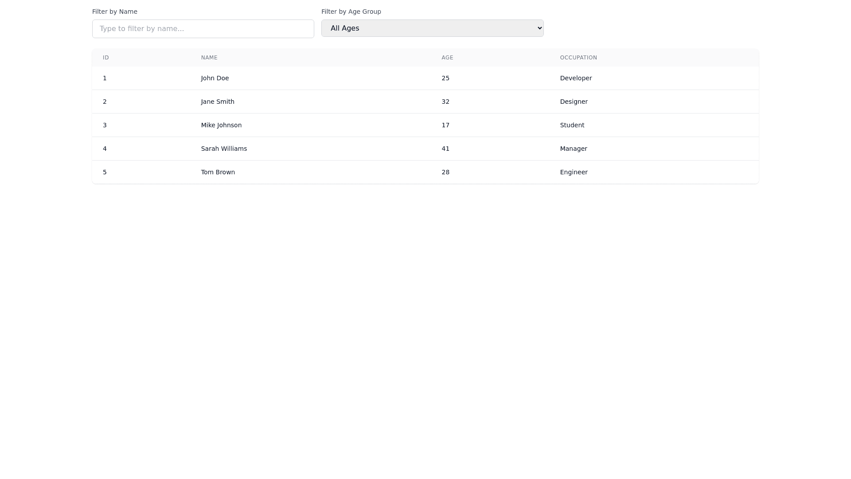Click the Filter by Name input field
The height and width of the screenshot is (479, 851).
coord(203,29)
